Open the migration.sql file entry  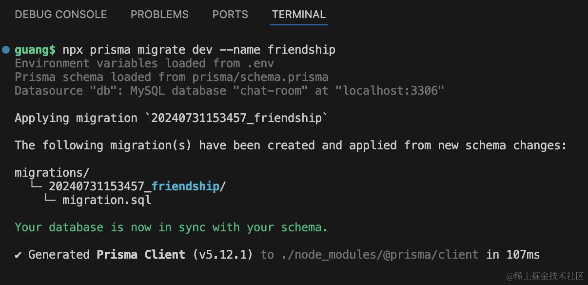click(107, 200)
